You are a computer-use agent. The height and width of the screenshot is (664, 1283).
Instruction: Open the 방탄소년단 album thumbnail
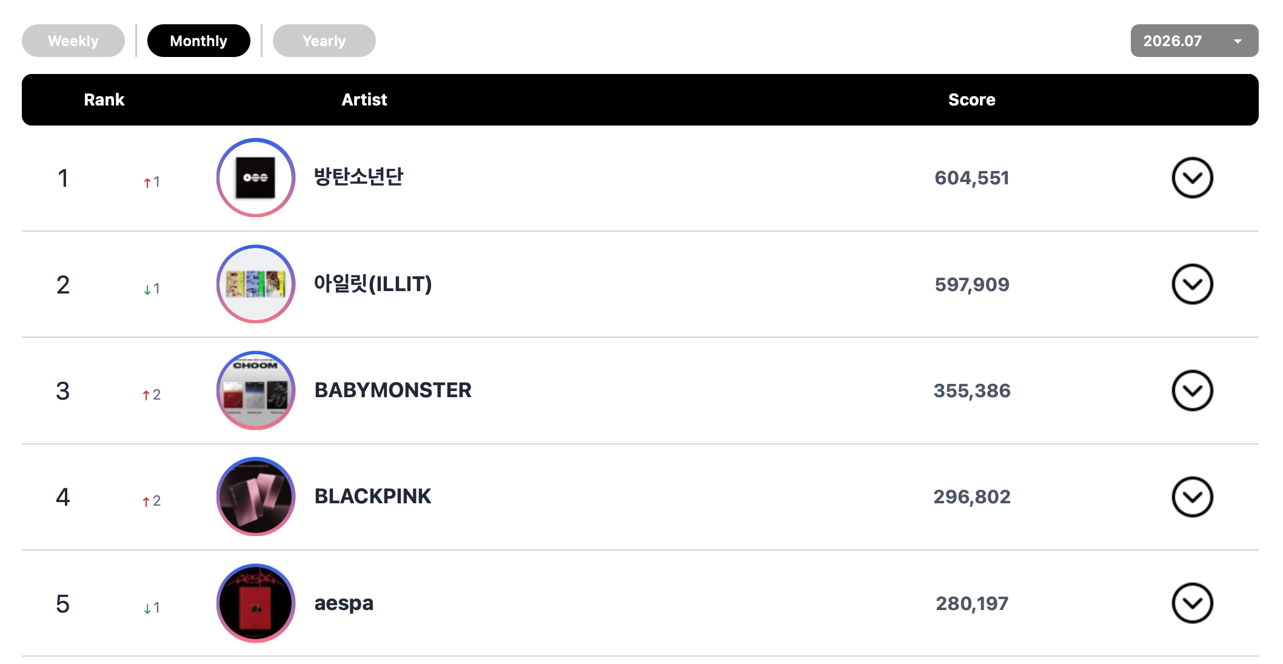[256, 178]
